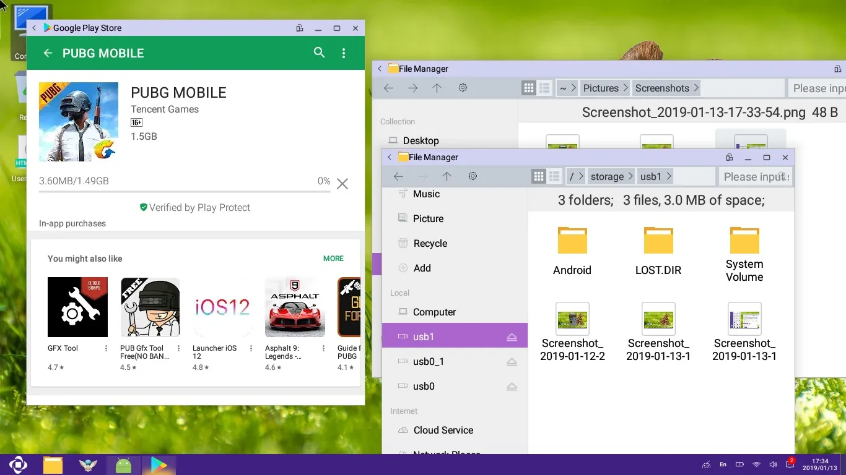Eject the usb0 drive

512,387
